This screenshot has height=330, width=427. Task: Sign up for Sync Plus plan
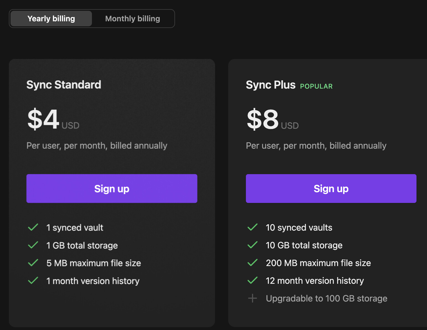click(x=331, y=189)
